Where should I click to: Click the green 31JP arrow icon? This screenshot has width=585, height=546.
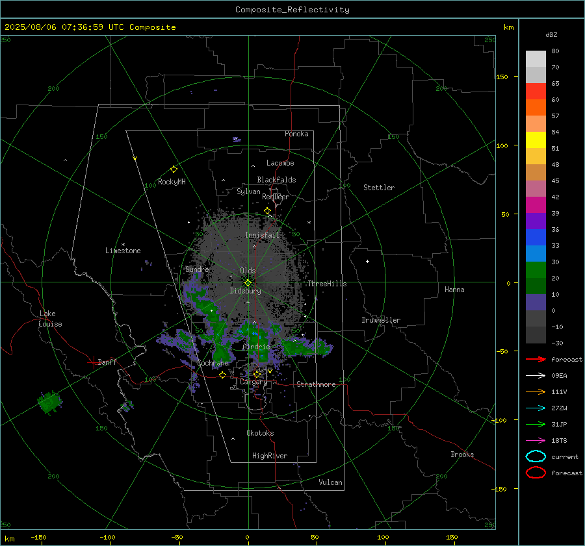click(x=536, y=424)
